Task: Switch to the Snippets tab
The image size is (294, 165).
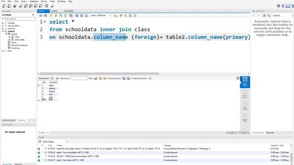Action: [x=270, y=132]
